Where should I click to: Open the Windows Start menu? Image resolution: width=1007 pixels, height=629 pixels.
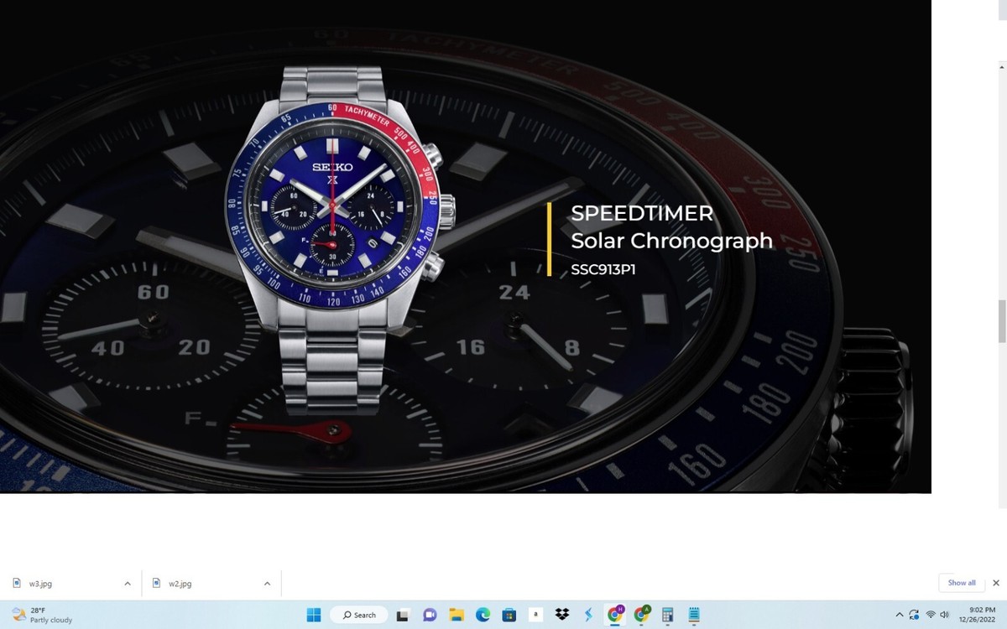point(315,615)
